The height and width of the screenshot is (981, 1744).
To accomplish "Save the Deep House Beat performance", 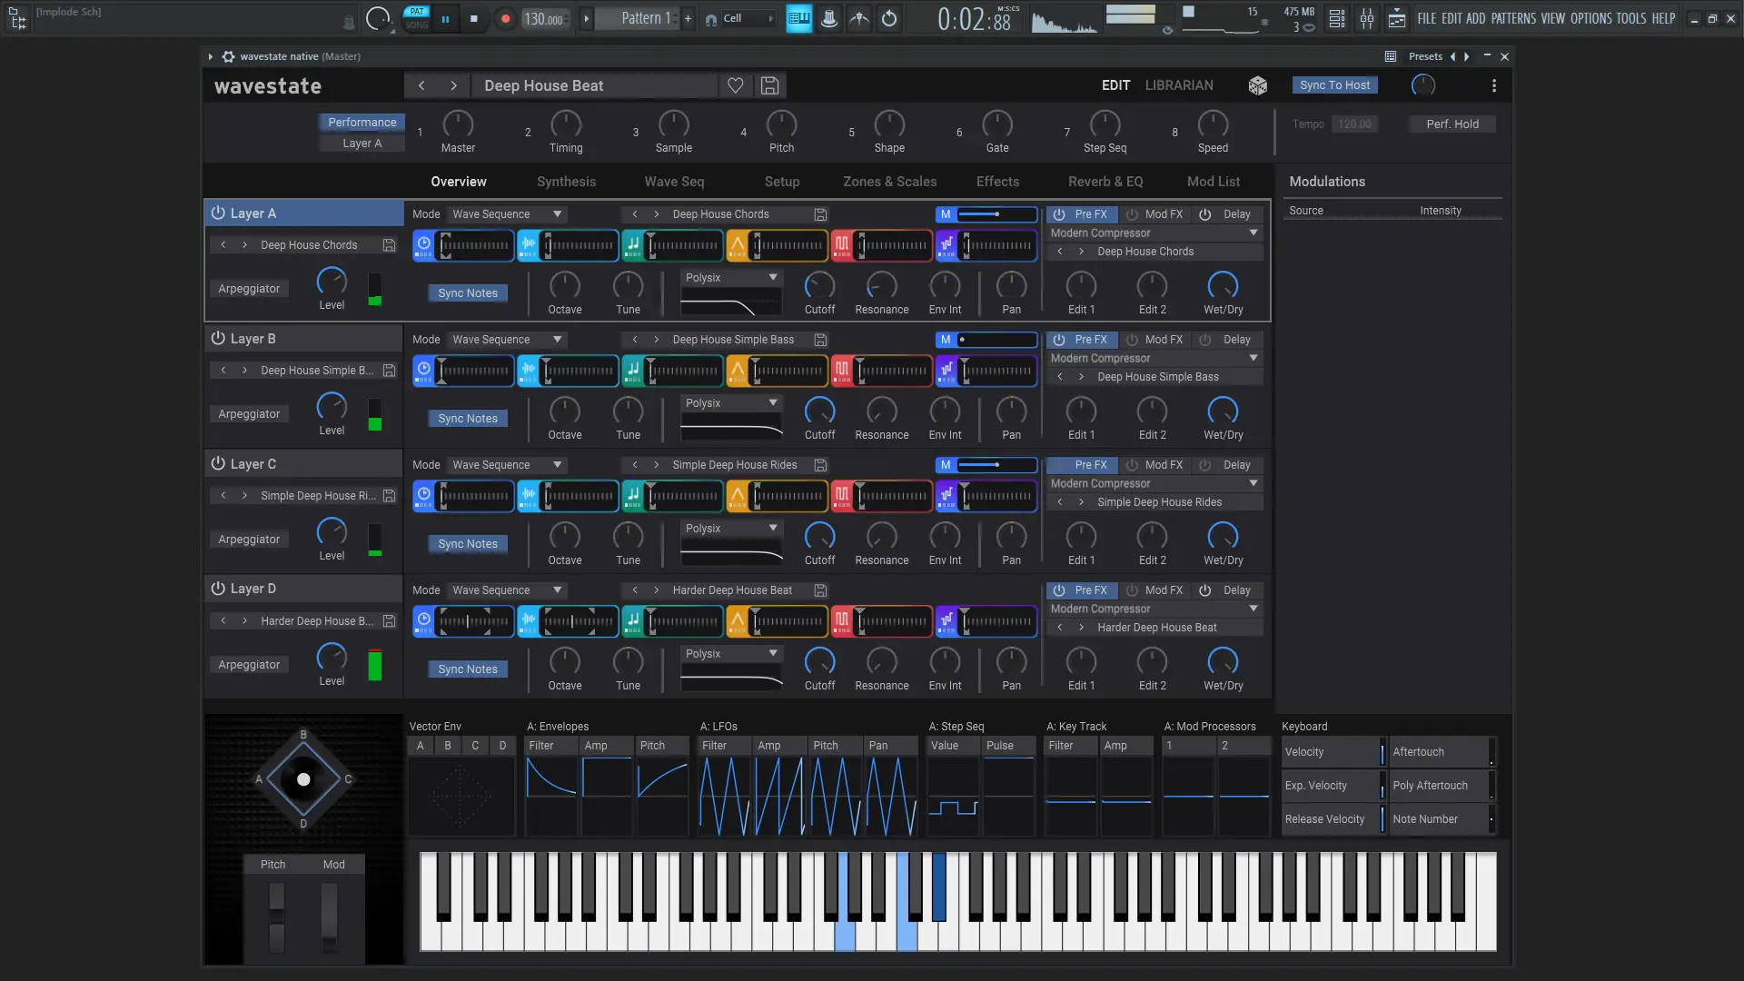I will [x=769, y=85].
